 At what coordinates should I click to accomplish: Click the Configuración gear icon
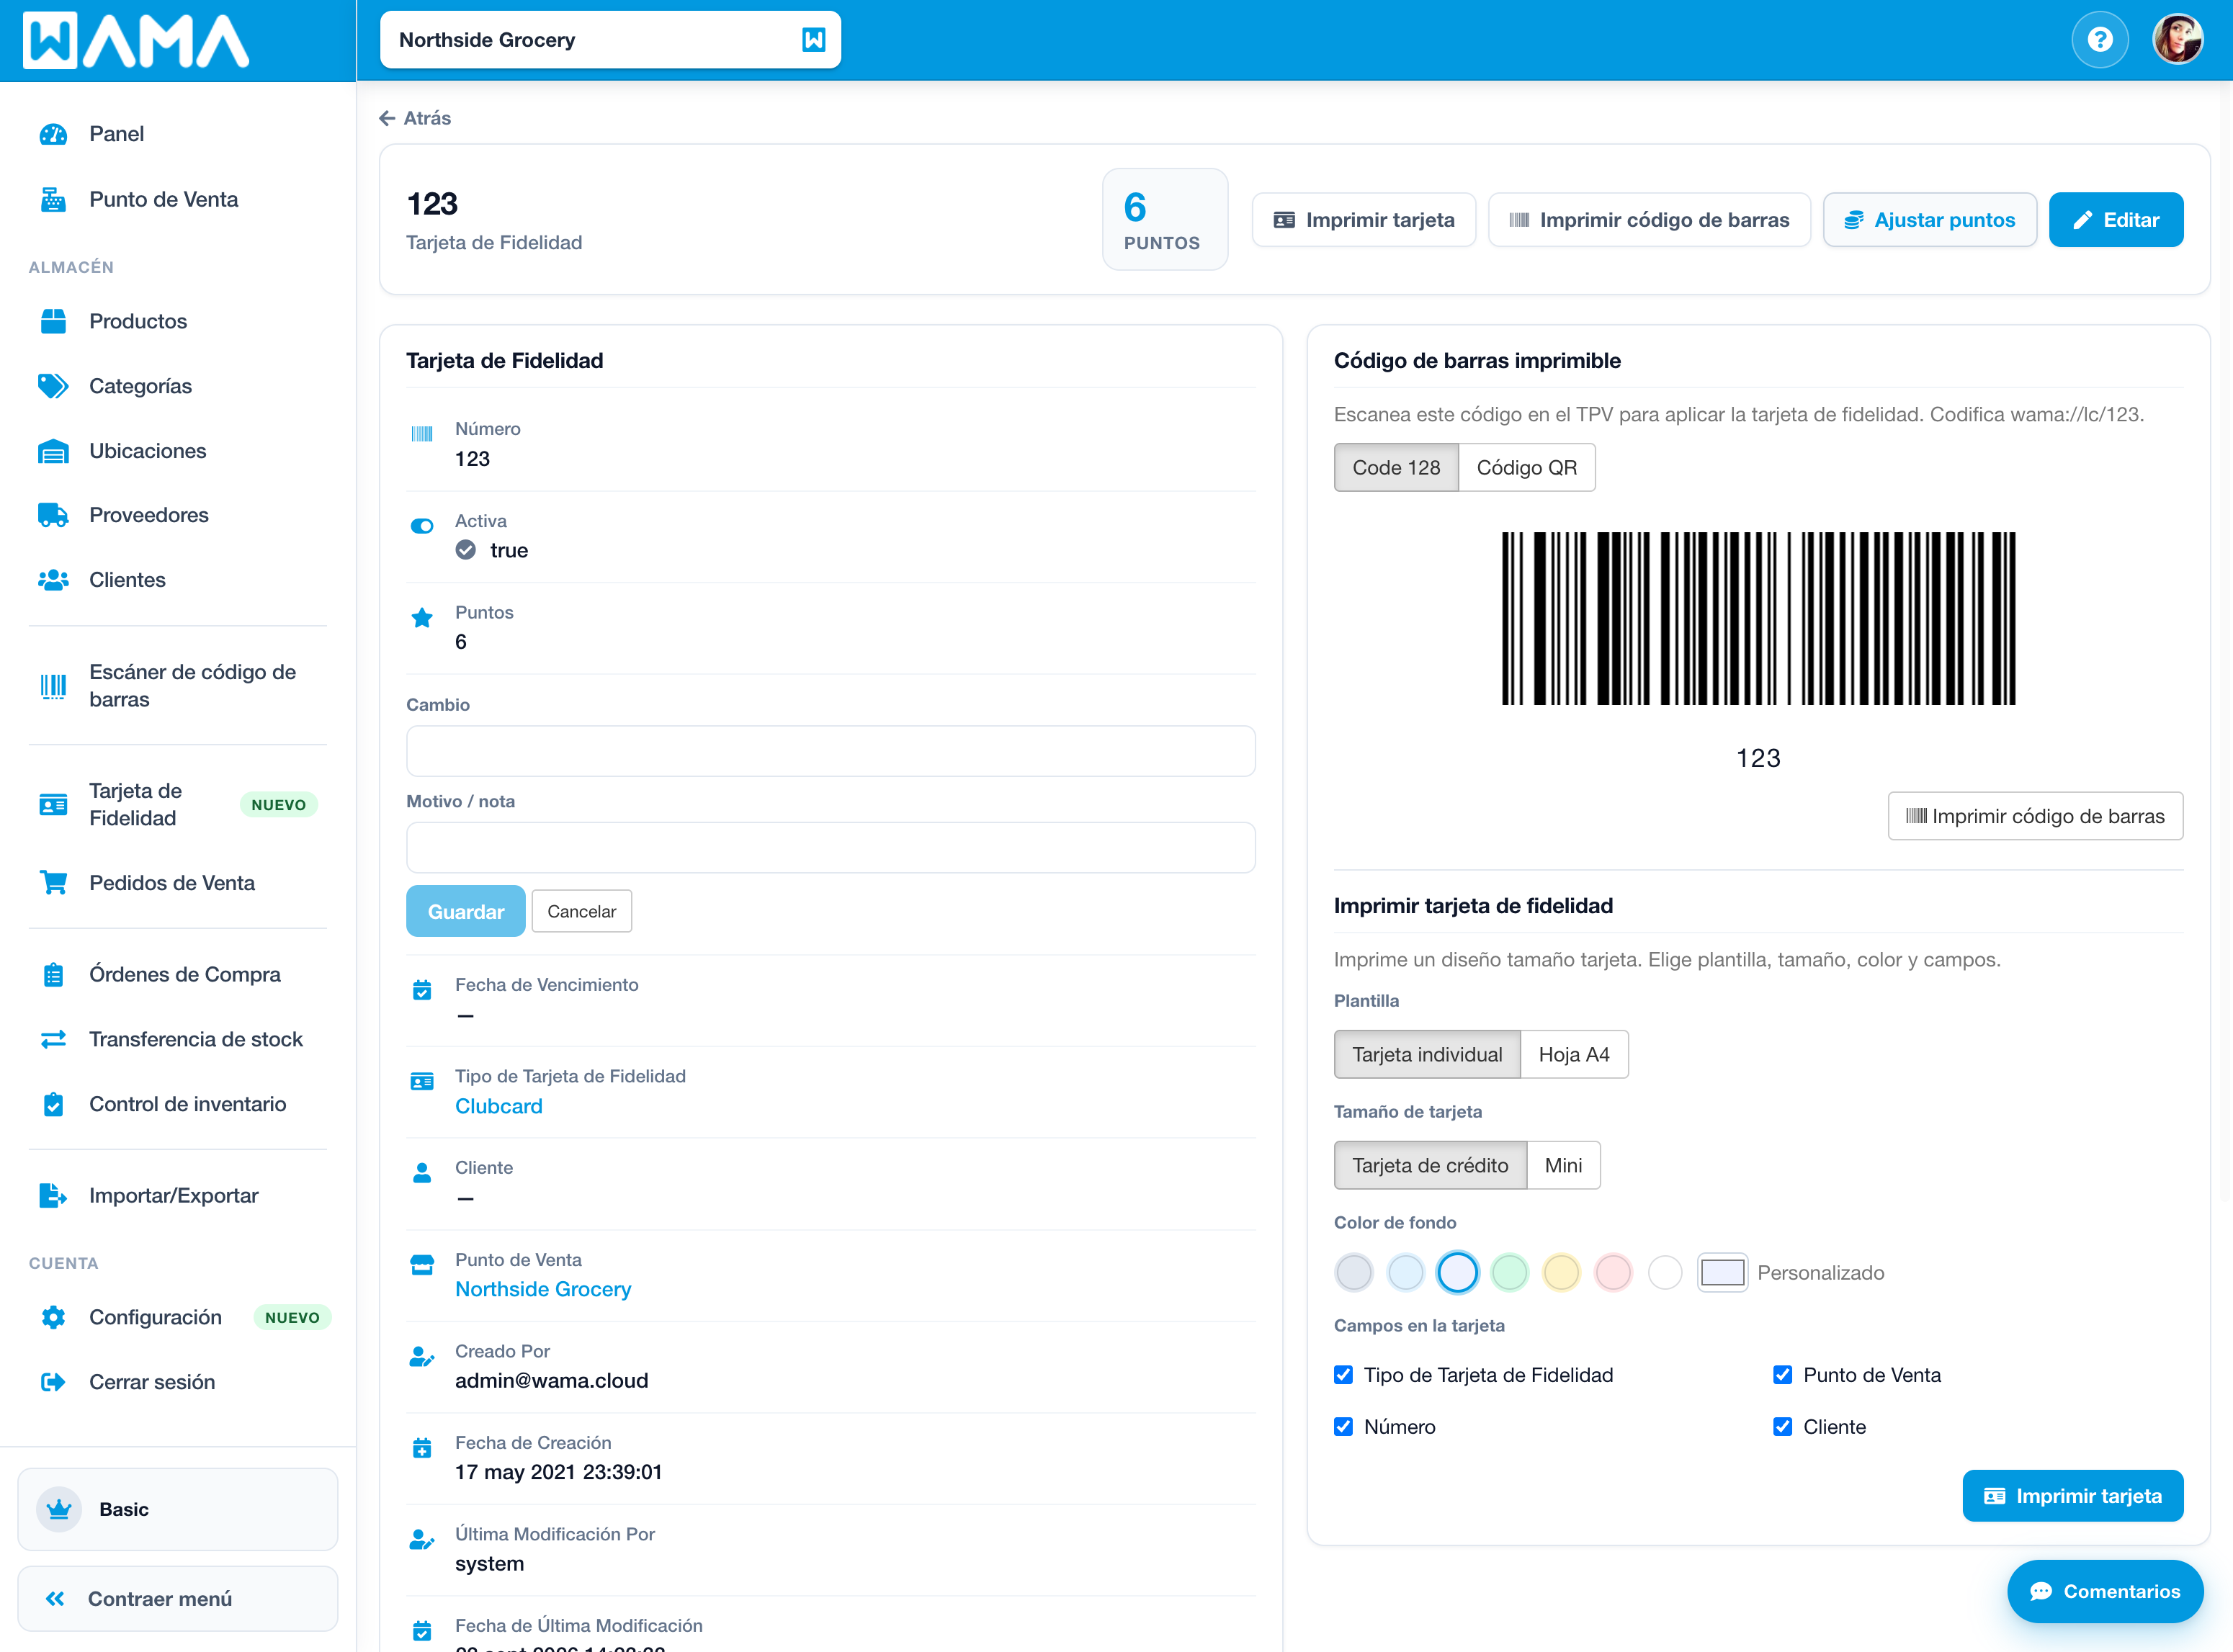click(x=53, y=1318)
